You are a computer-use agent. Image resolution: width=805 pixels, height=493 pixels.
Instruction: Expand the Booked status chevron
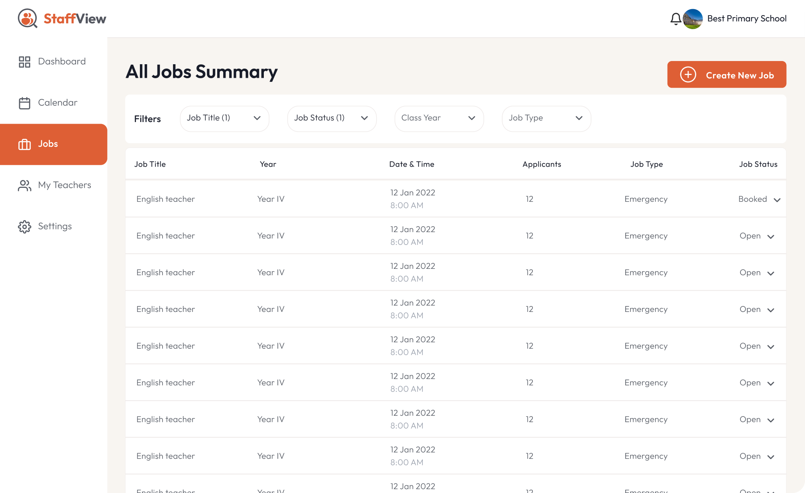777,200
